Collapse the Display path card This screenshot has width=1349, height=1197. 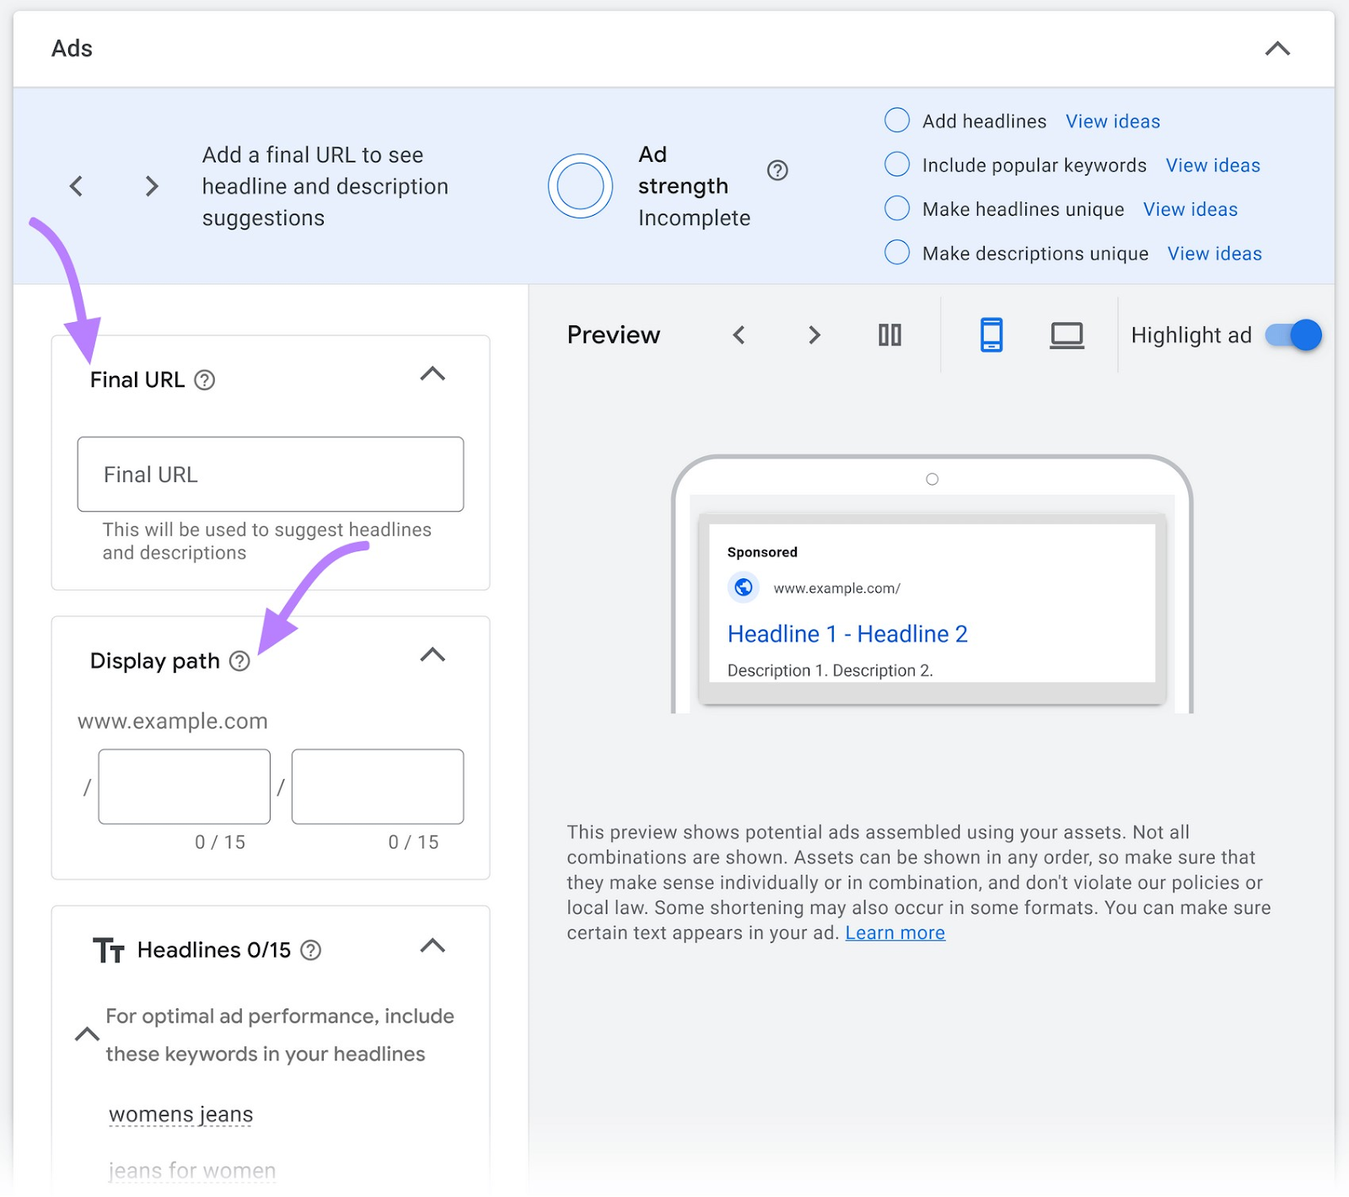coord(433,655)
